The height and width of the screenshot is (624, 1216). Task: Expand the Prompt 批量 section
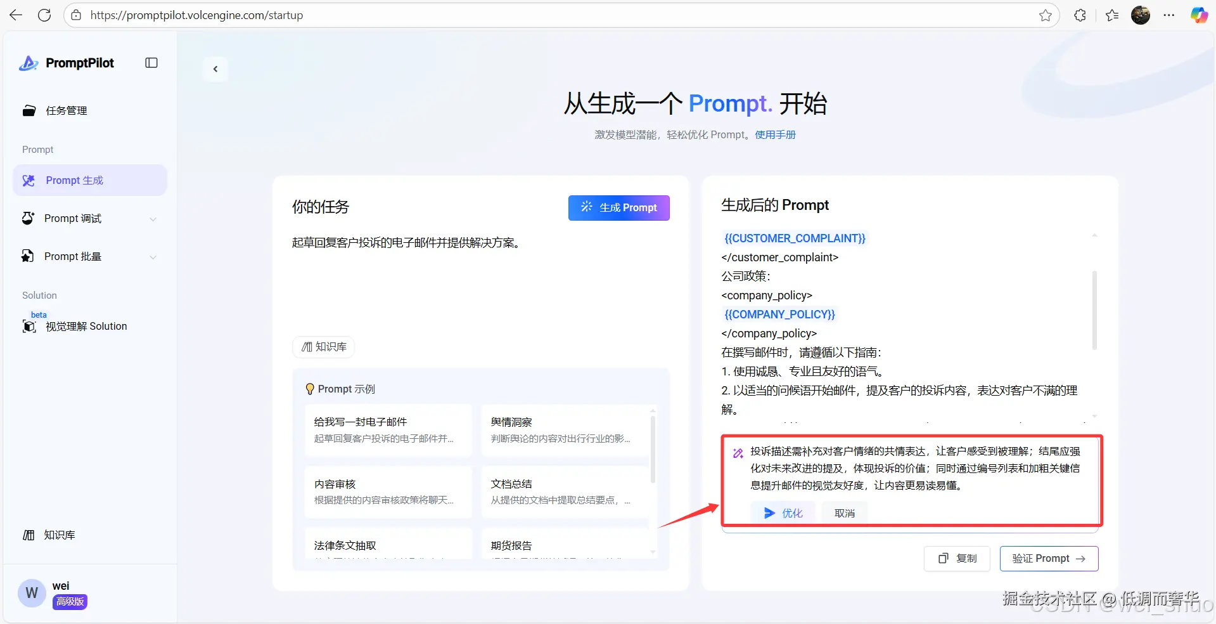point(153,257)
